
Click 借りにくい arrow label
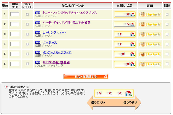click(98, 102)
